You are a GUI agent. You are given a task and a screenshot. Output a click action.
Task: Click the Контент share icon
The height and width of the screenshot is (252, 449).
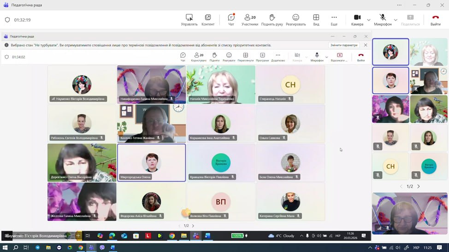208,19
